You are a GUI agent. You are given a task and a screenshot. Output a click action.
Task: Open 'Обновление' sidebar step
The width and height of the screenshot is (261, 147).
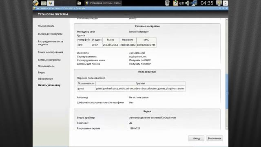click(45, 79)
